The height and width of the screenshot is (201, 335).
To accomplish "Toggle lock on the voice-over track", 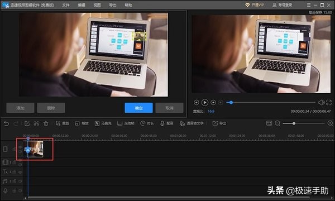I will coord(15,190).
